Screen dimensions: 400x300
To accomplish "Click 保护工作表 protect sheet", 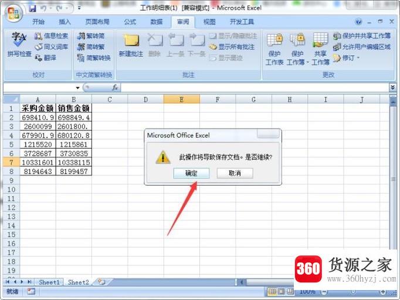I will [274, 49].
